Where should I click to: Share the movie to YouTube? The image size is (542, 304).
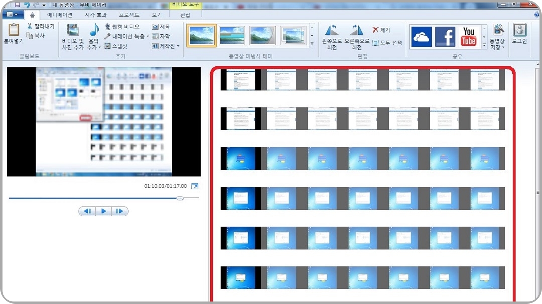pyautogui.click(x=469, y=36)
